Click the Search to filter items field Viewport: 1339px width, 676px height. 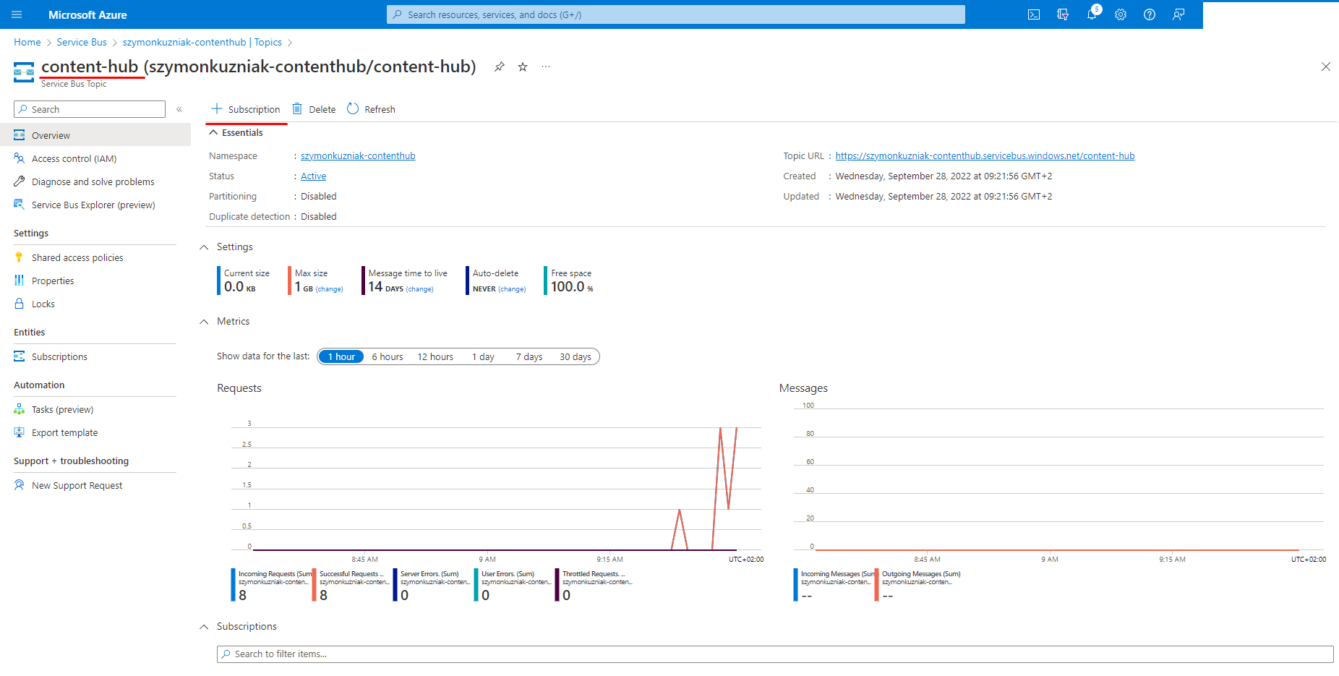(775, 654)
